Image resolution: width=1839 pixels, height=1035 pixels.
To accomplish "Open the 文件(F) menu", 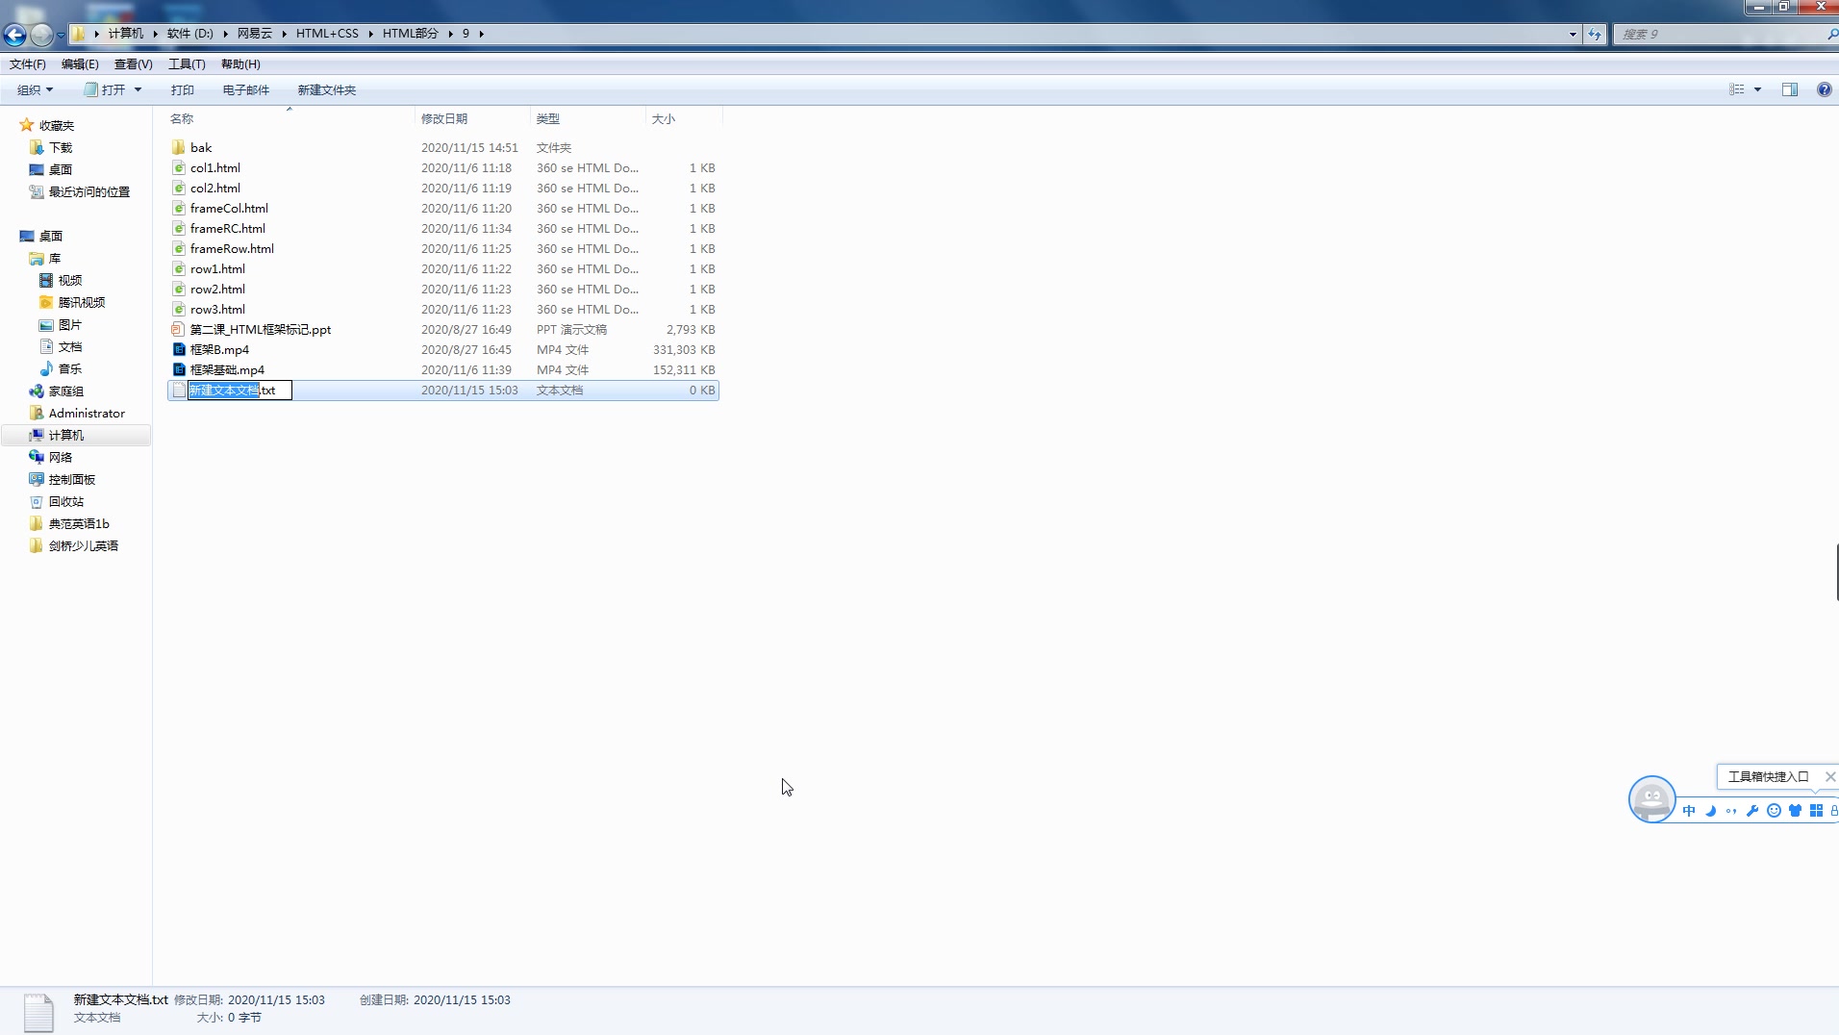I will click(28, 64).
